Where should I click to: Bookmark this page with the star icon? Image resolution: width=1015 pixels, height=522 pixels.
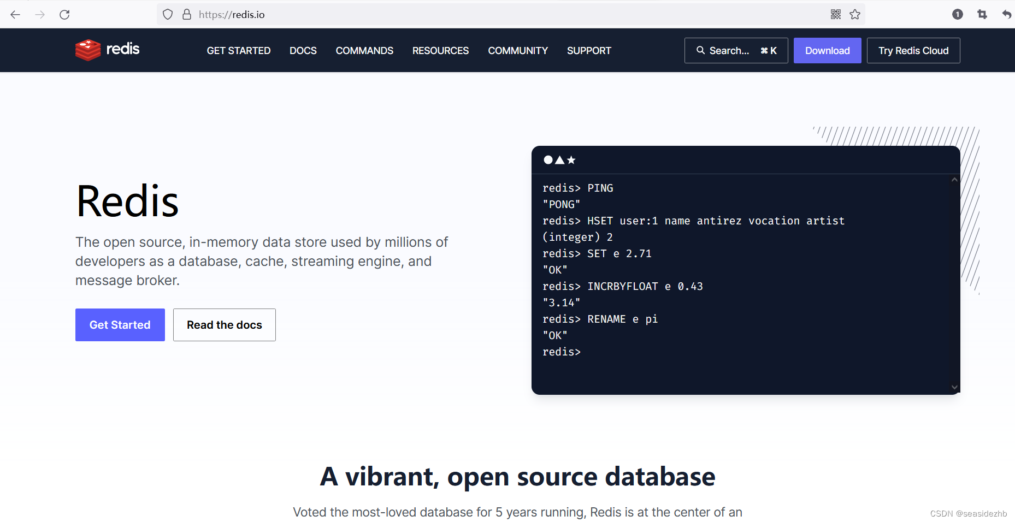(x=855, y=14)
